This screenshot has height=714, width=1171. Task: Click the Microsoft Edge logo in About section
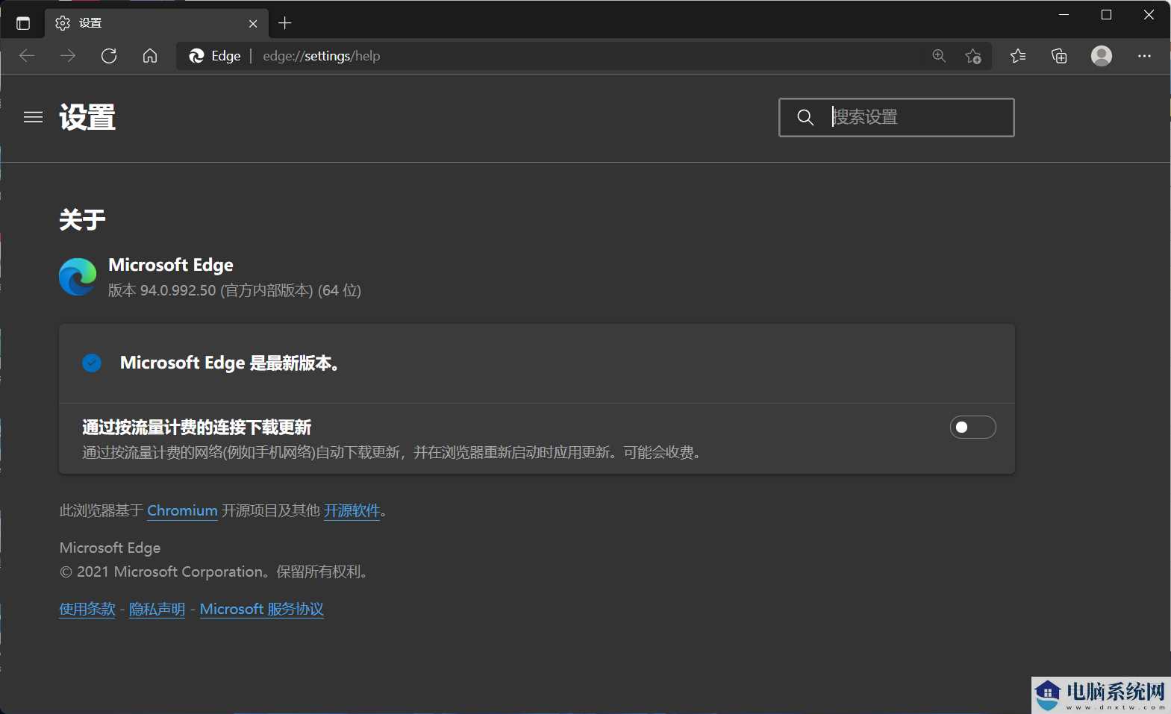(78, 277)
